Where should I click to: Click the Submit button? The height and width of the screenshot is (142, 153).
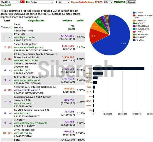tap(131, 2)
